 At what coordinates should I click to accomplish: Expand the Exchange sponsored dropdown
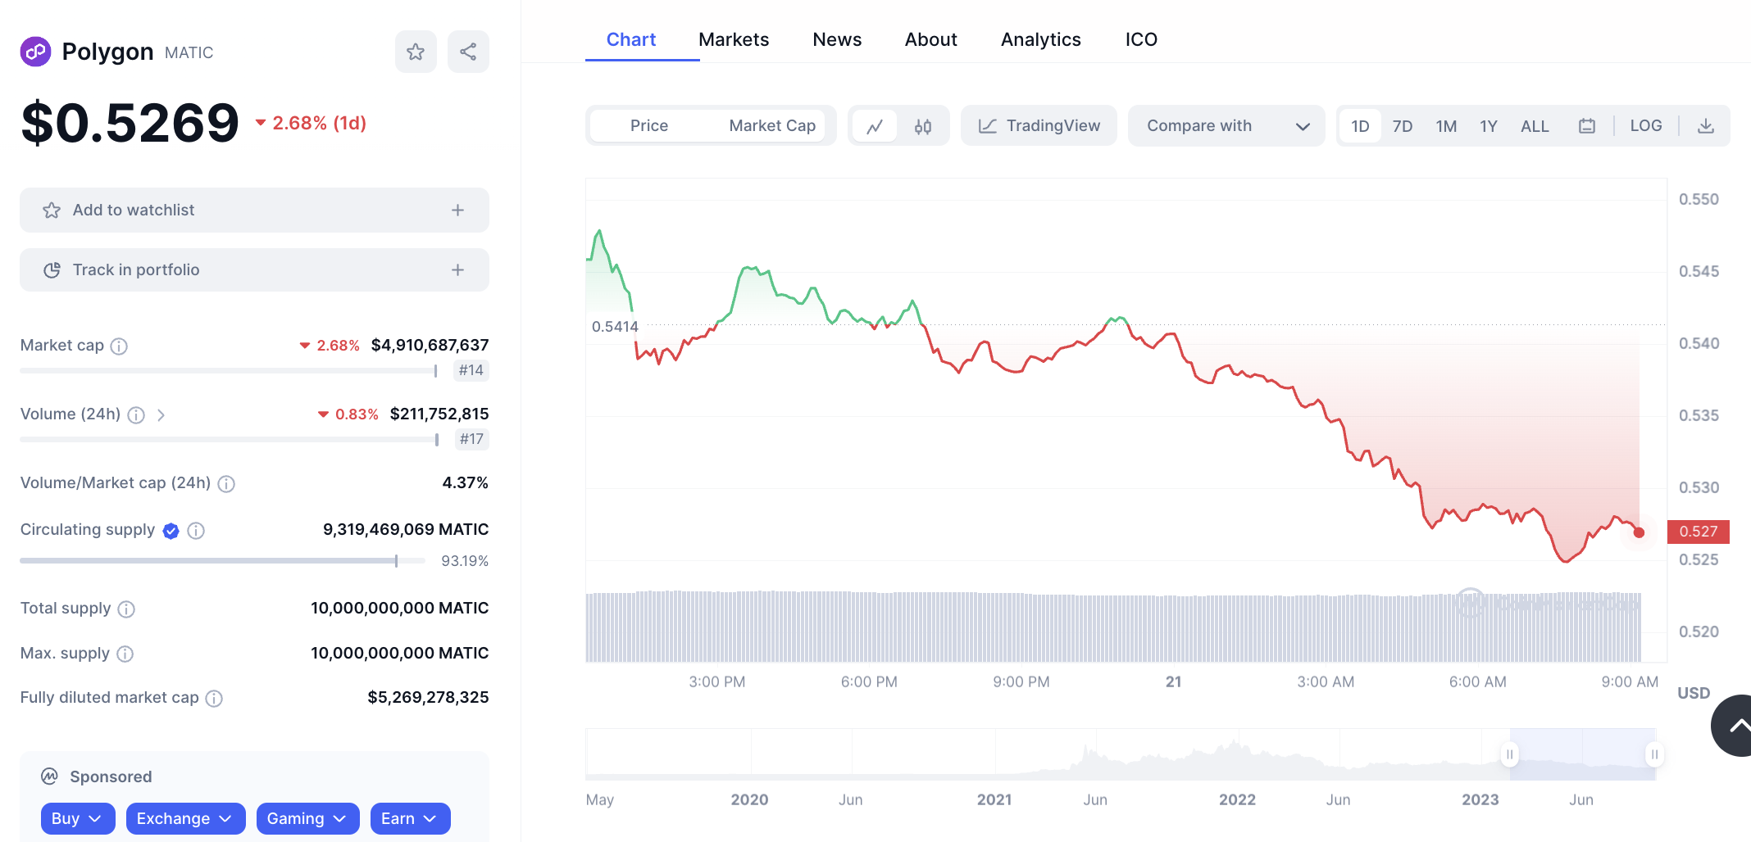(x=185, y=818)
